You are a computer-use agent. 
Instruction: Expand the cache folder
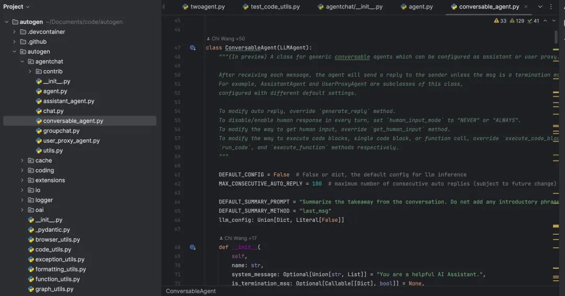22,161
